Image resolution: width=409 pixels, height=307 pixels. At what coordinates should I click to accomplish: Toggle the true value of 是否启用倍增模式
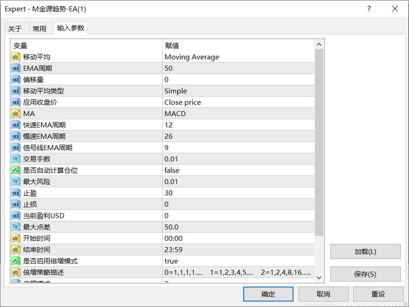click(x=238, y=261)
